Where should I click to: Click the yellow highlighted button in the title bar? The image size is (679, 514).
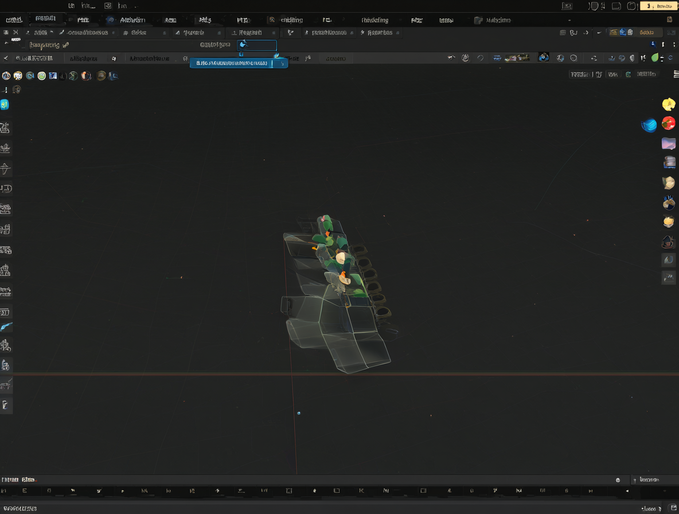(x=658, y=6)
